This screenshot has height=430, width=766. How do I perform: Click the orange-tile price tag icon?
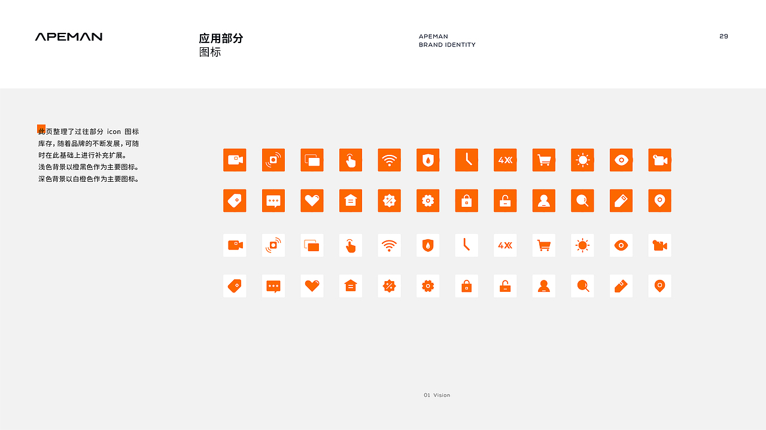(235, 201)
